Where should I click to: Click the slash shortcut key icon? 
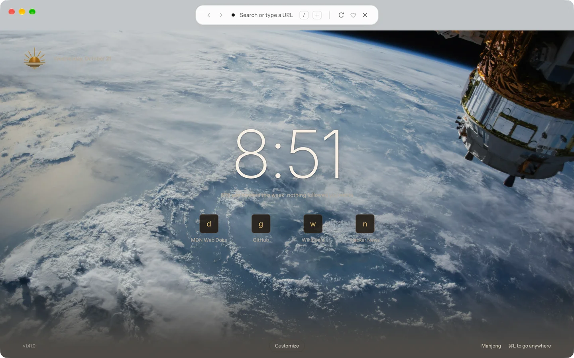(304, 15)
